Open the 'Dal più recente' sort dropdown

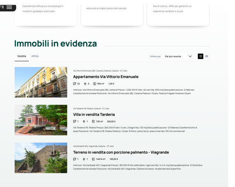tap(175, 56)
